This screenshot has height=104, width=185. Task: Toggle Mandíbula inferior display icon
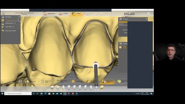point(3,24)
